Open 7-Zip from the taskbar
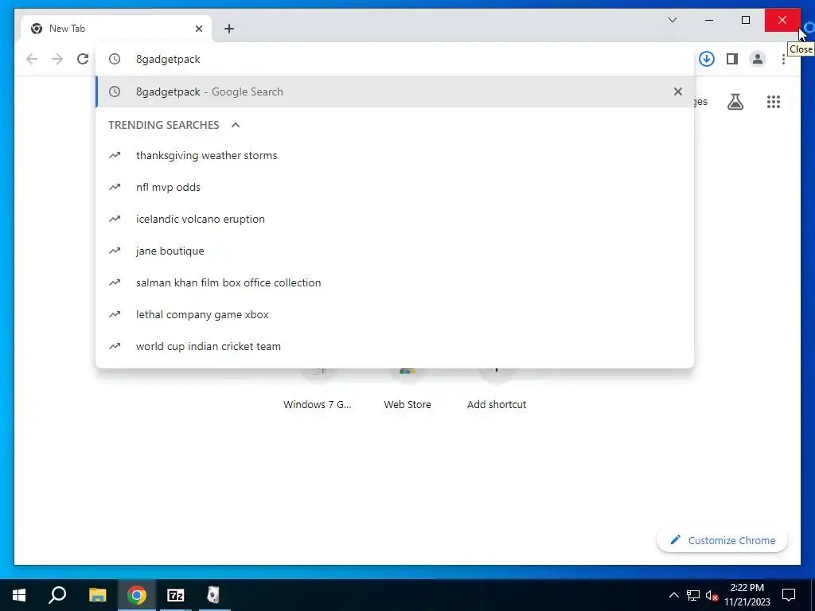The width and height of the screenshot is (815, 611). (176, 595)
